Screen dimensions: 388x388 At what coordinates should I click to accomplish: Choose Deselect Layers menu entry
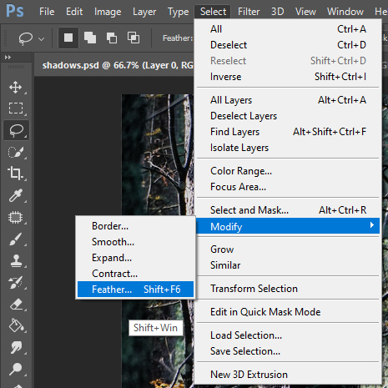click(288, 116)
